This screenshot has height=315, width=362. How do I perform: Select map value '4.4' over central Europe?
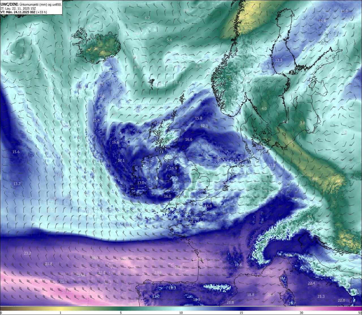[x=309, y=216]
